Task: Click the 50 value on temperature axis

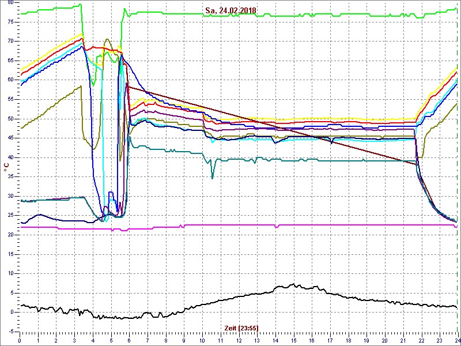Action: pyautogui.click(x=10, y=119)
